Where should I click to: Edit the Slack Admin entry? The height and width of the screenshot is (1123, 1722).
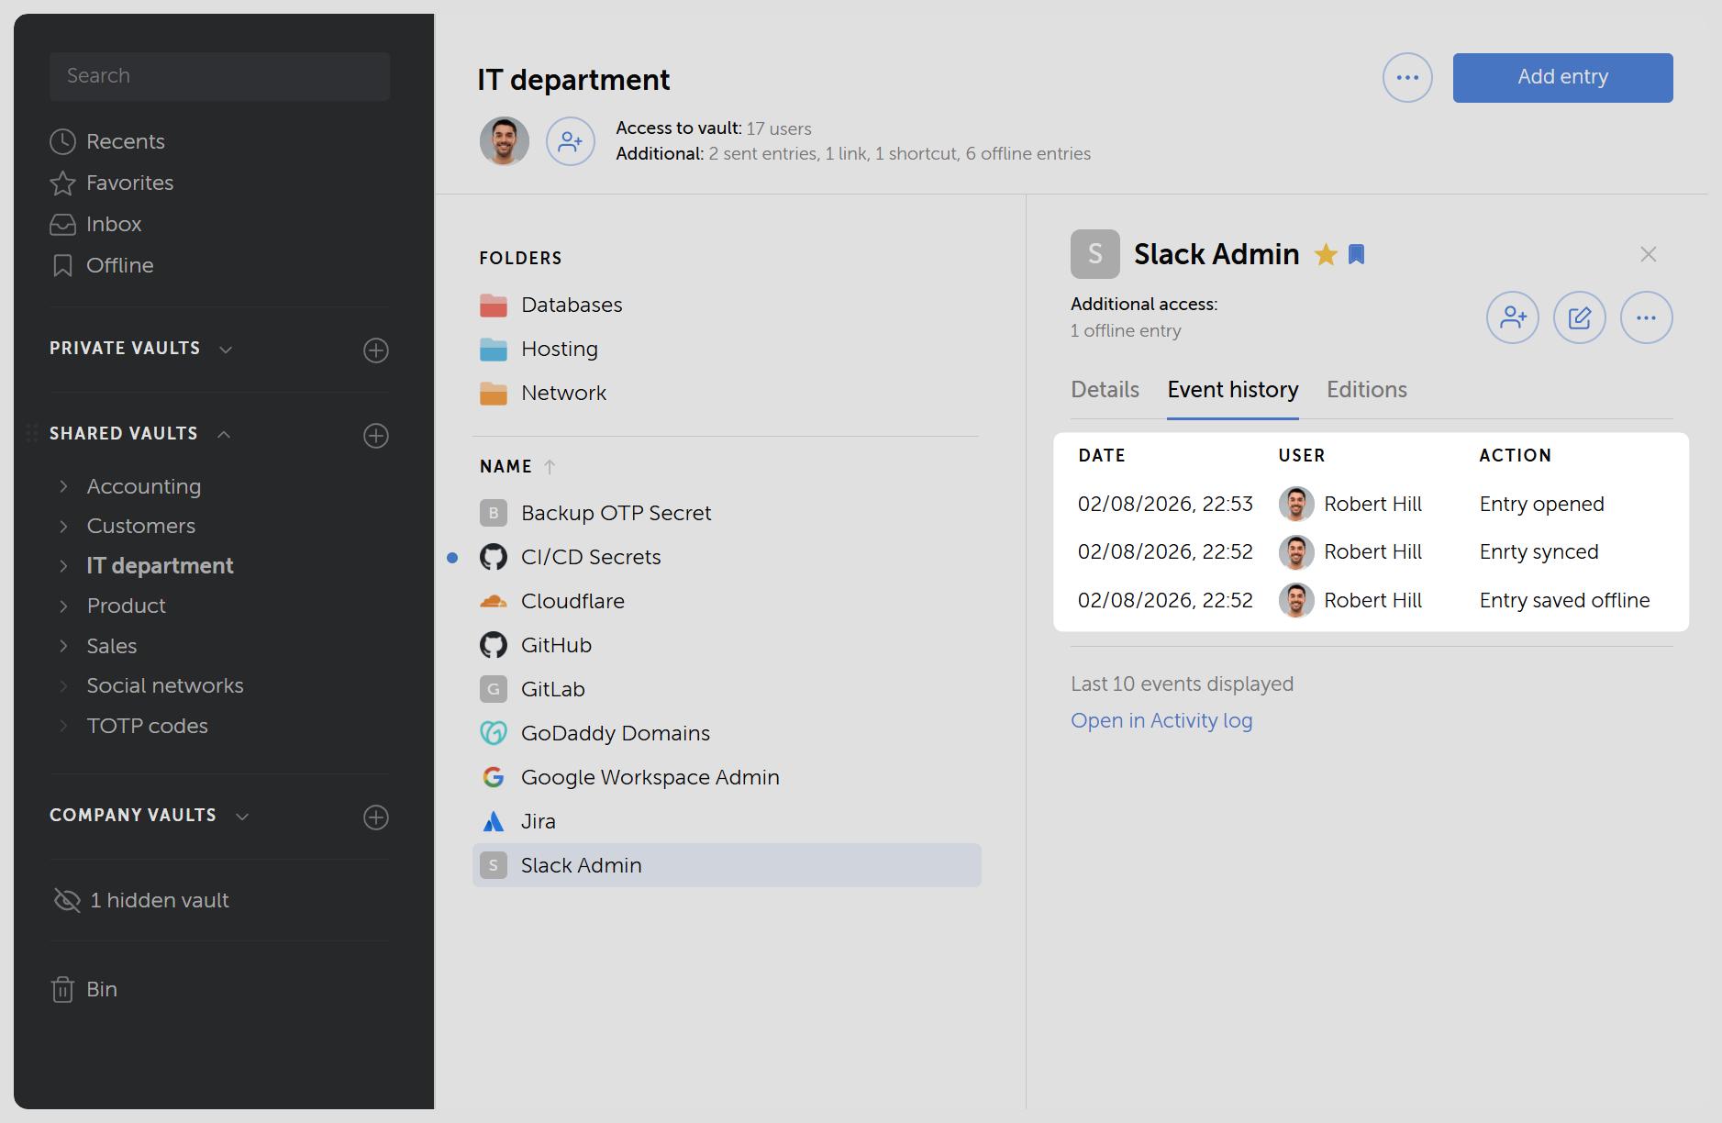click(x=1580, y=317)
